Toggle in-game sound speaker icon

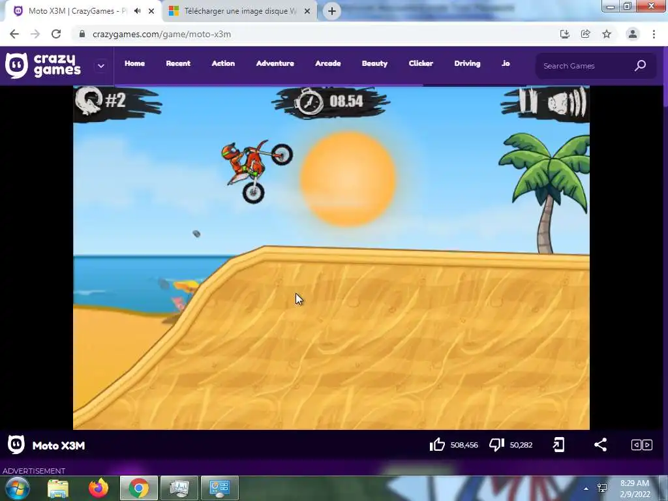pyautogui.click(x=567, y=102)
